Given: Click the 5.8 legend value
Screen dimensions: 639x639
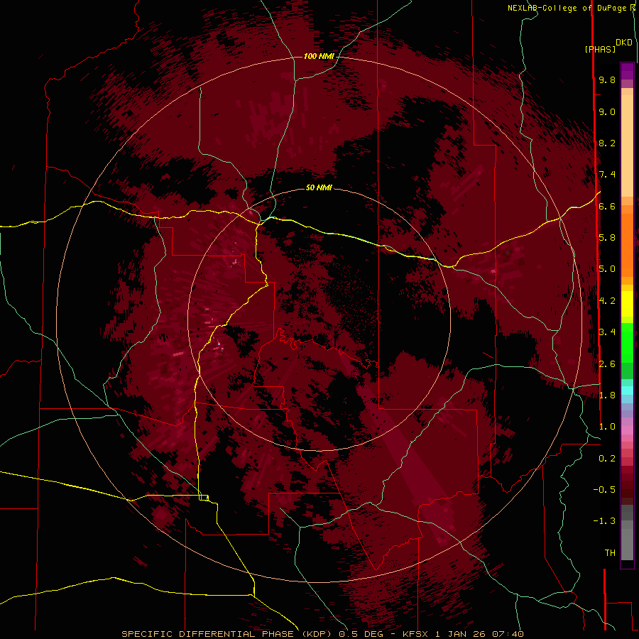Looking at the screenshot, I should tap(607, 238).
